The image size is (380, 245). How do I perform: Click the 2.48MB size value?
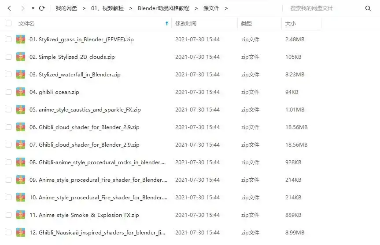pyautogui.click(x=295, y=39)
